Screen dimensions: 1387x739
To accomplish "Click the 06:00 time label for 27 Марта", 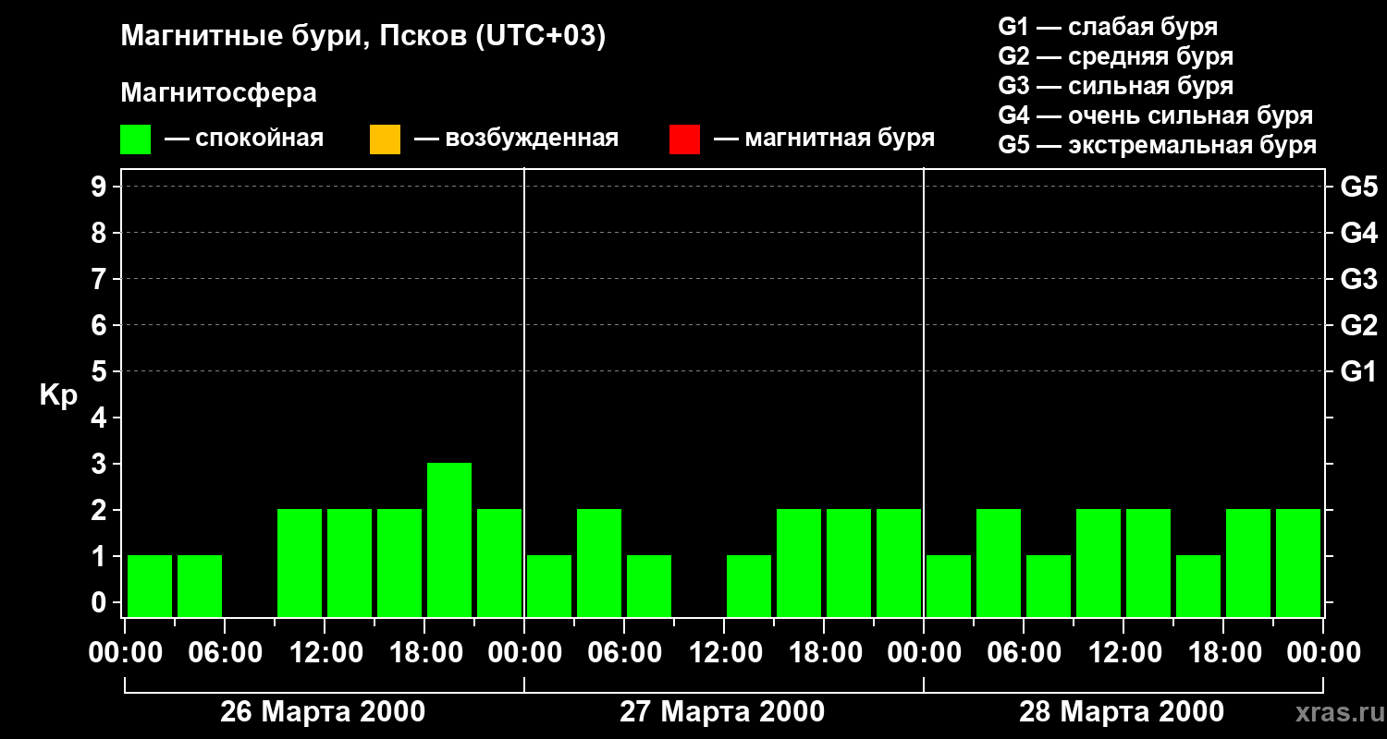I will 624,653.
